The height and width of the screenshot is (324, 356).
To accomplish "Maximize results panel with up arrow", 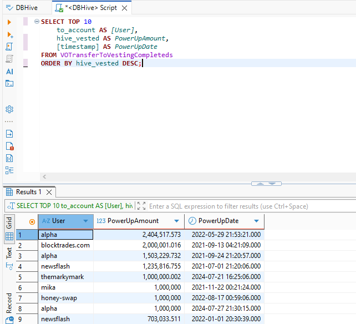I will pos(260,184).
